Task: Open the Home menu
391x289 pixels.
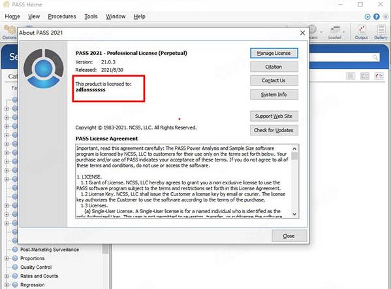Action: [x=12, y=16]
